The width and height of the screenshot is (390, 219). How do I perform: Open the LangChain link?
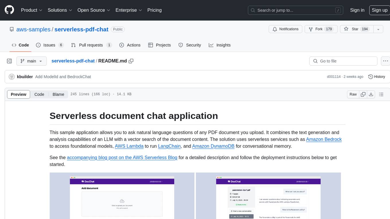point(169,146)
